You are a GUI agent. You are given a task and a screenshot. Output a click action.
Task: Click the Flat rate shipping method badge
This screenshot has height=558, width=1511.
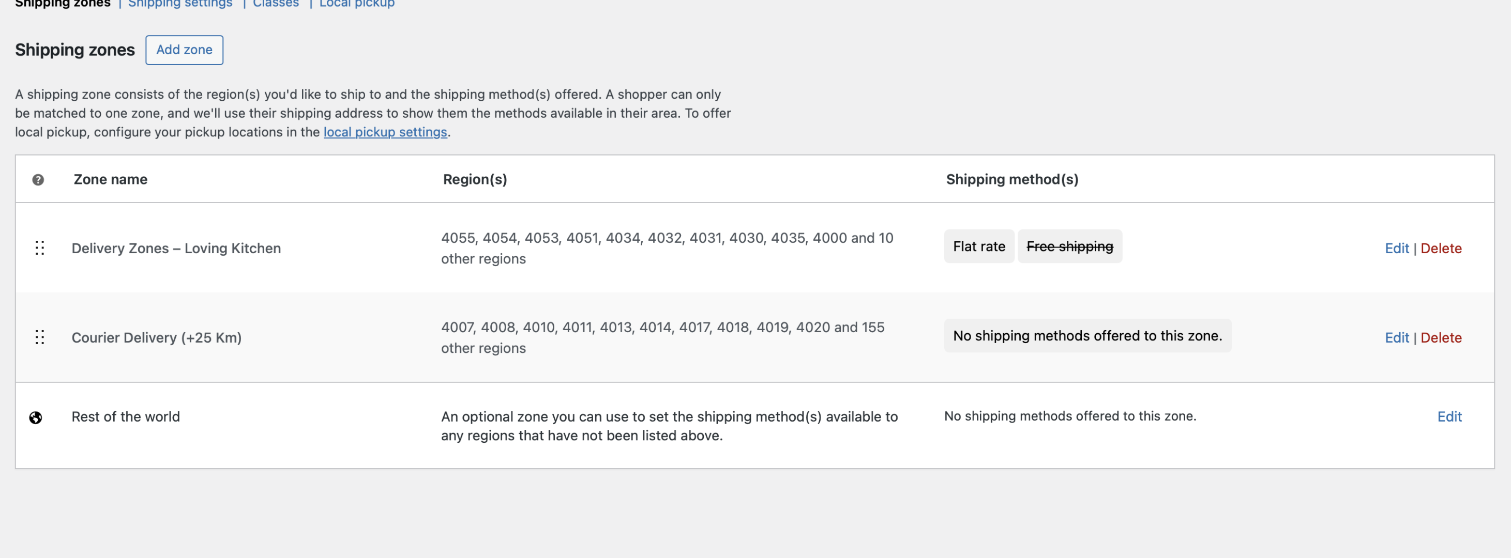(978, 247)
